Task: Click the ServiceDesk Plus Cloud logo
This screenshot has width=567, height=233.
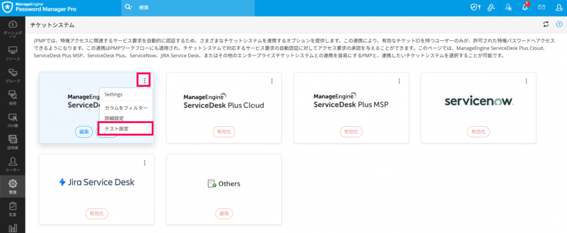Action: (224, 101)
